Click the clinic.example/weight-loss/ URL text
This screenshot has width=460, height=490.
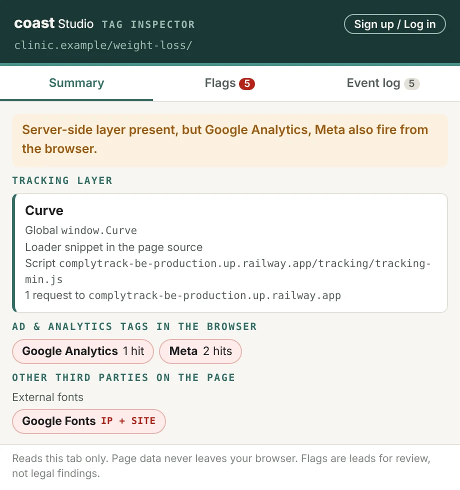[x=103, y=45]
